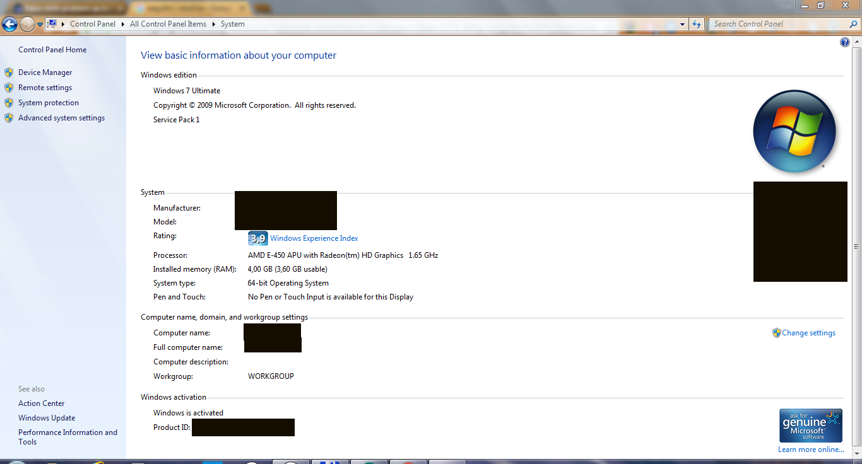This screenshot has width=862, height=464.
Task: Open the address bar previous locations dropdown
Action: (683, 24)
